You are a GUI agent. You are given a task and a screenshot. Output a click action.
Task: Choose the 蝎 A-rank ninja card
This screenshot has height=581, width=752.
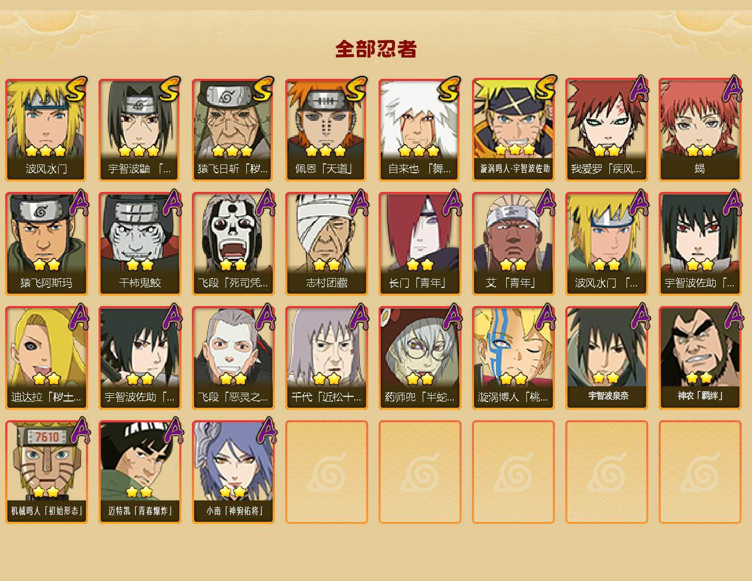[700, 130]
